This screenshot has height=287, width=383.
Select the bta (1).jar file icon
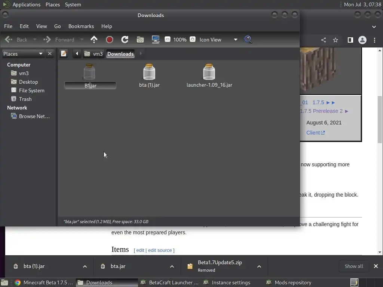[149, 72]
